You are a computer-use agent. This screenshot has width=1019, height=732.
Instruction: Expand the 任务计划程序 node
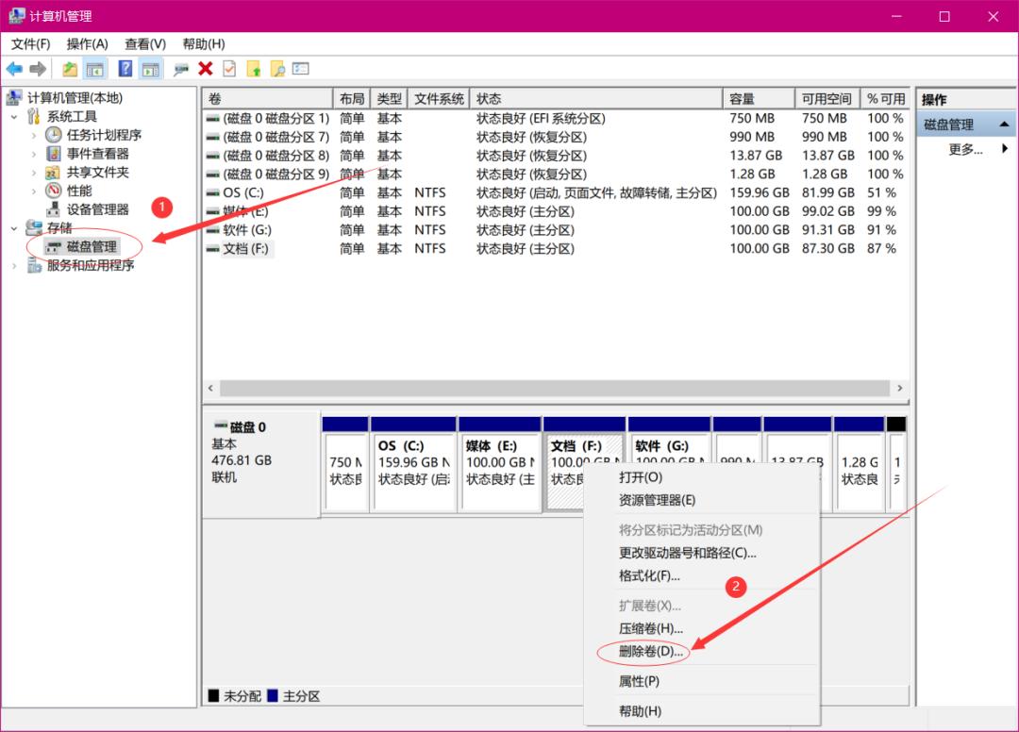[34, 135]
